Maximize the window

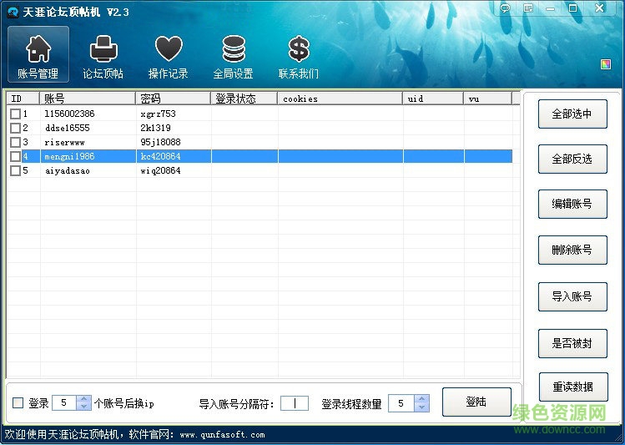pyautogui.click(x=573, y=8)
